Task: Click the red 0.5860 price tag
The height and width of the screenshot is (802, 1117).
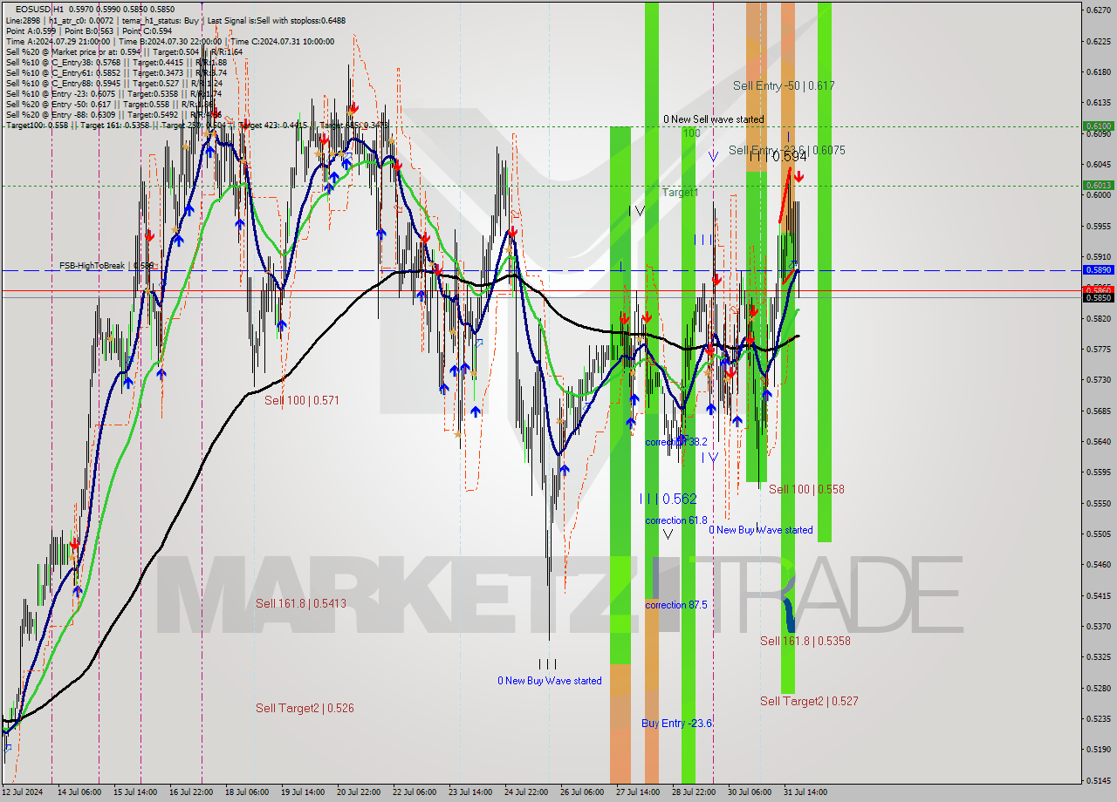Action: (1098, 289)
